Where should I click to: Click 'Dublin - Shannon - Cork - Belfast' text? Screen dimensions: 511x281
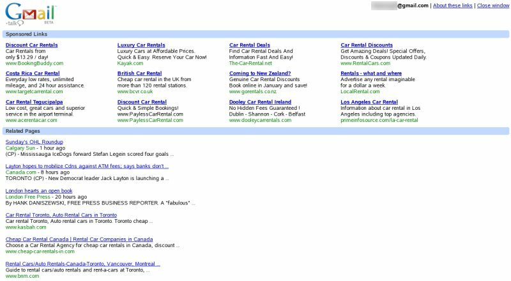tap(267, 114)
